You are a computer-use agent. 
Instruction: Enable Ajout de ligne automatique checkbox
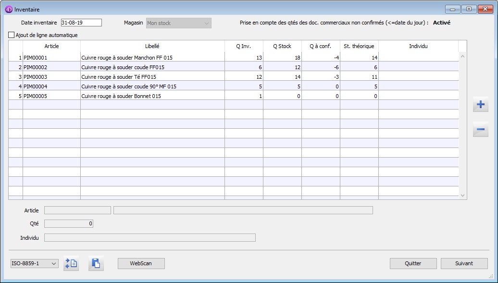pyautogui.click(x=12, y=35)
